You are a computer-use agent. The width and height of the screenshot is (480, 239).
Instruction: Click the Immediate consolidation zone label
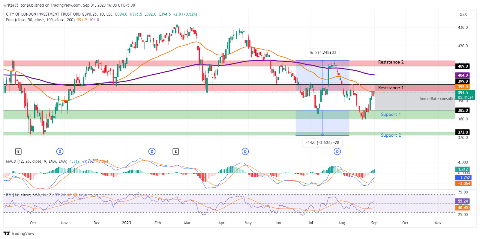point(437,99)
